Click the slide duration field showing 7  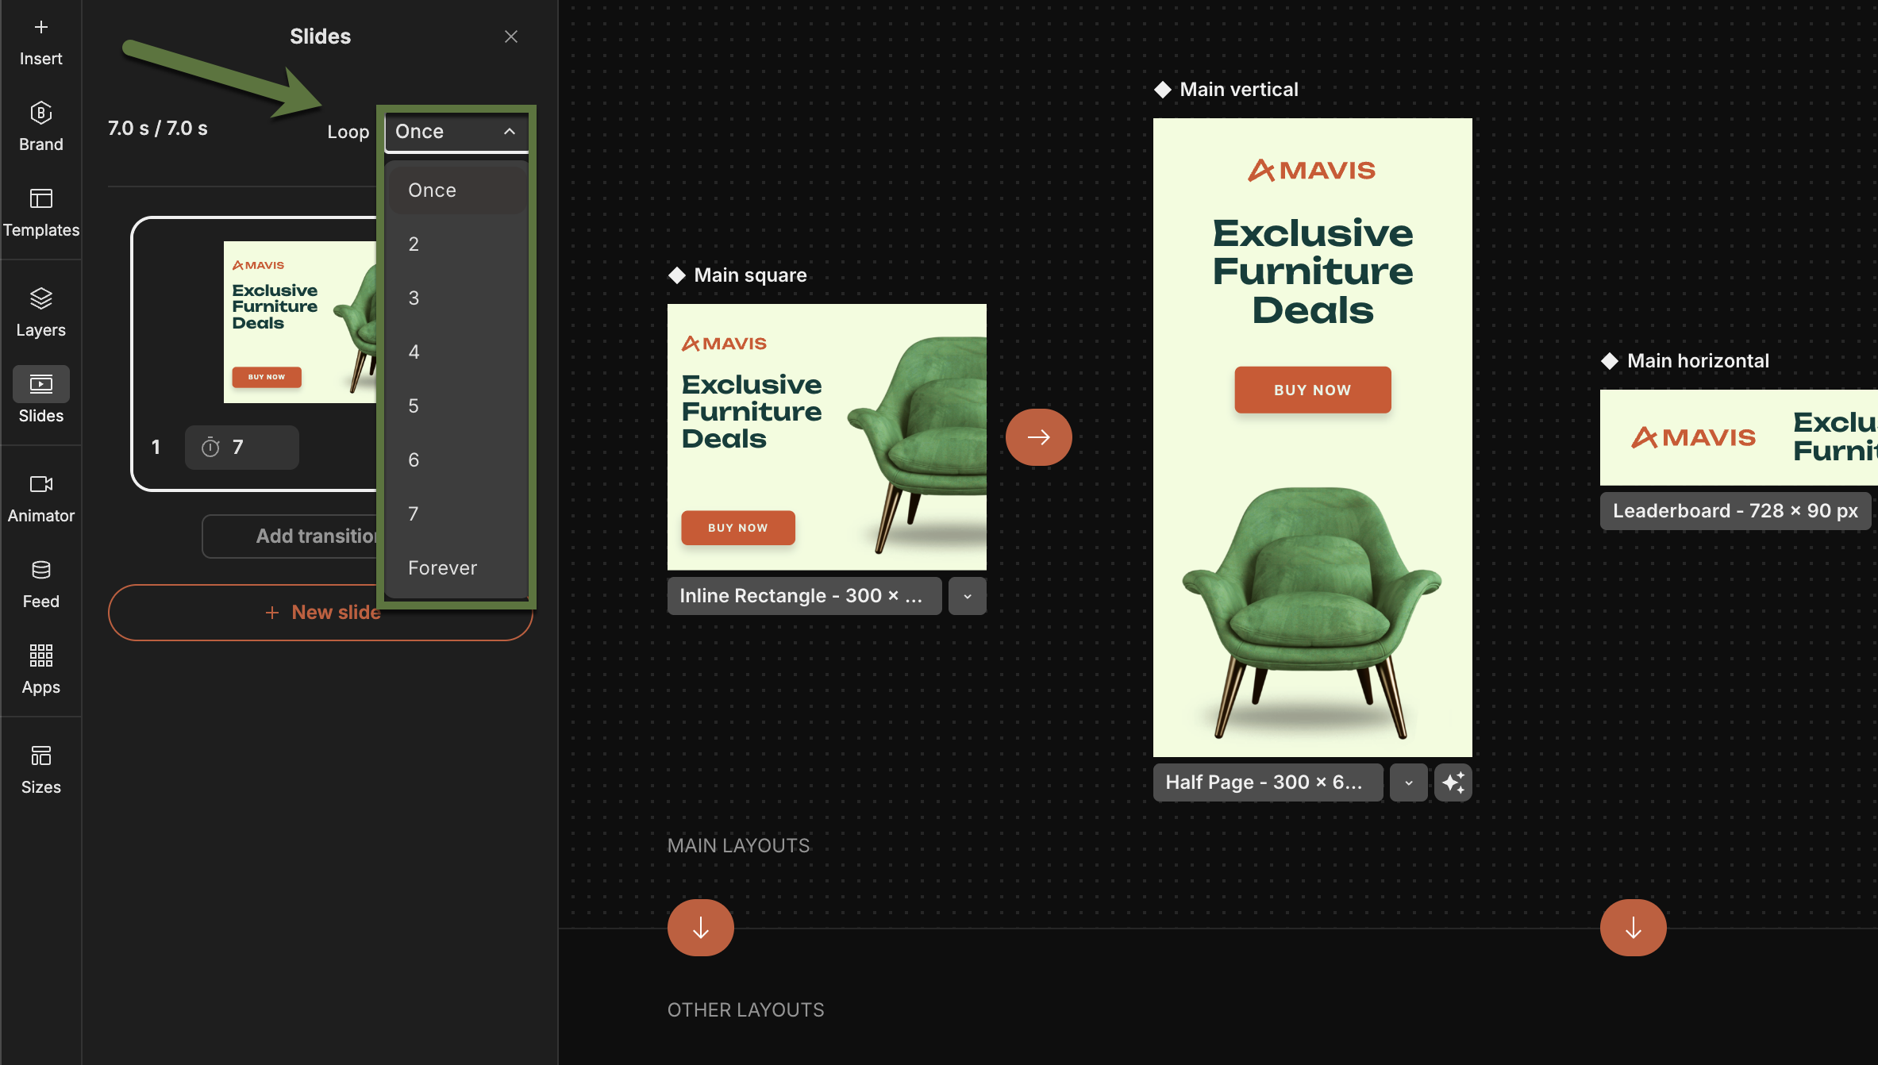[241, 448]
